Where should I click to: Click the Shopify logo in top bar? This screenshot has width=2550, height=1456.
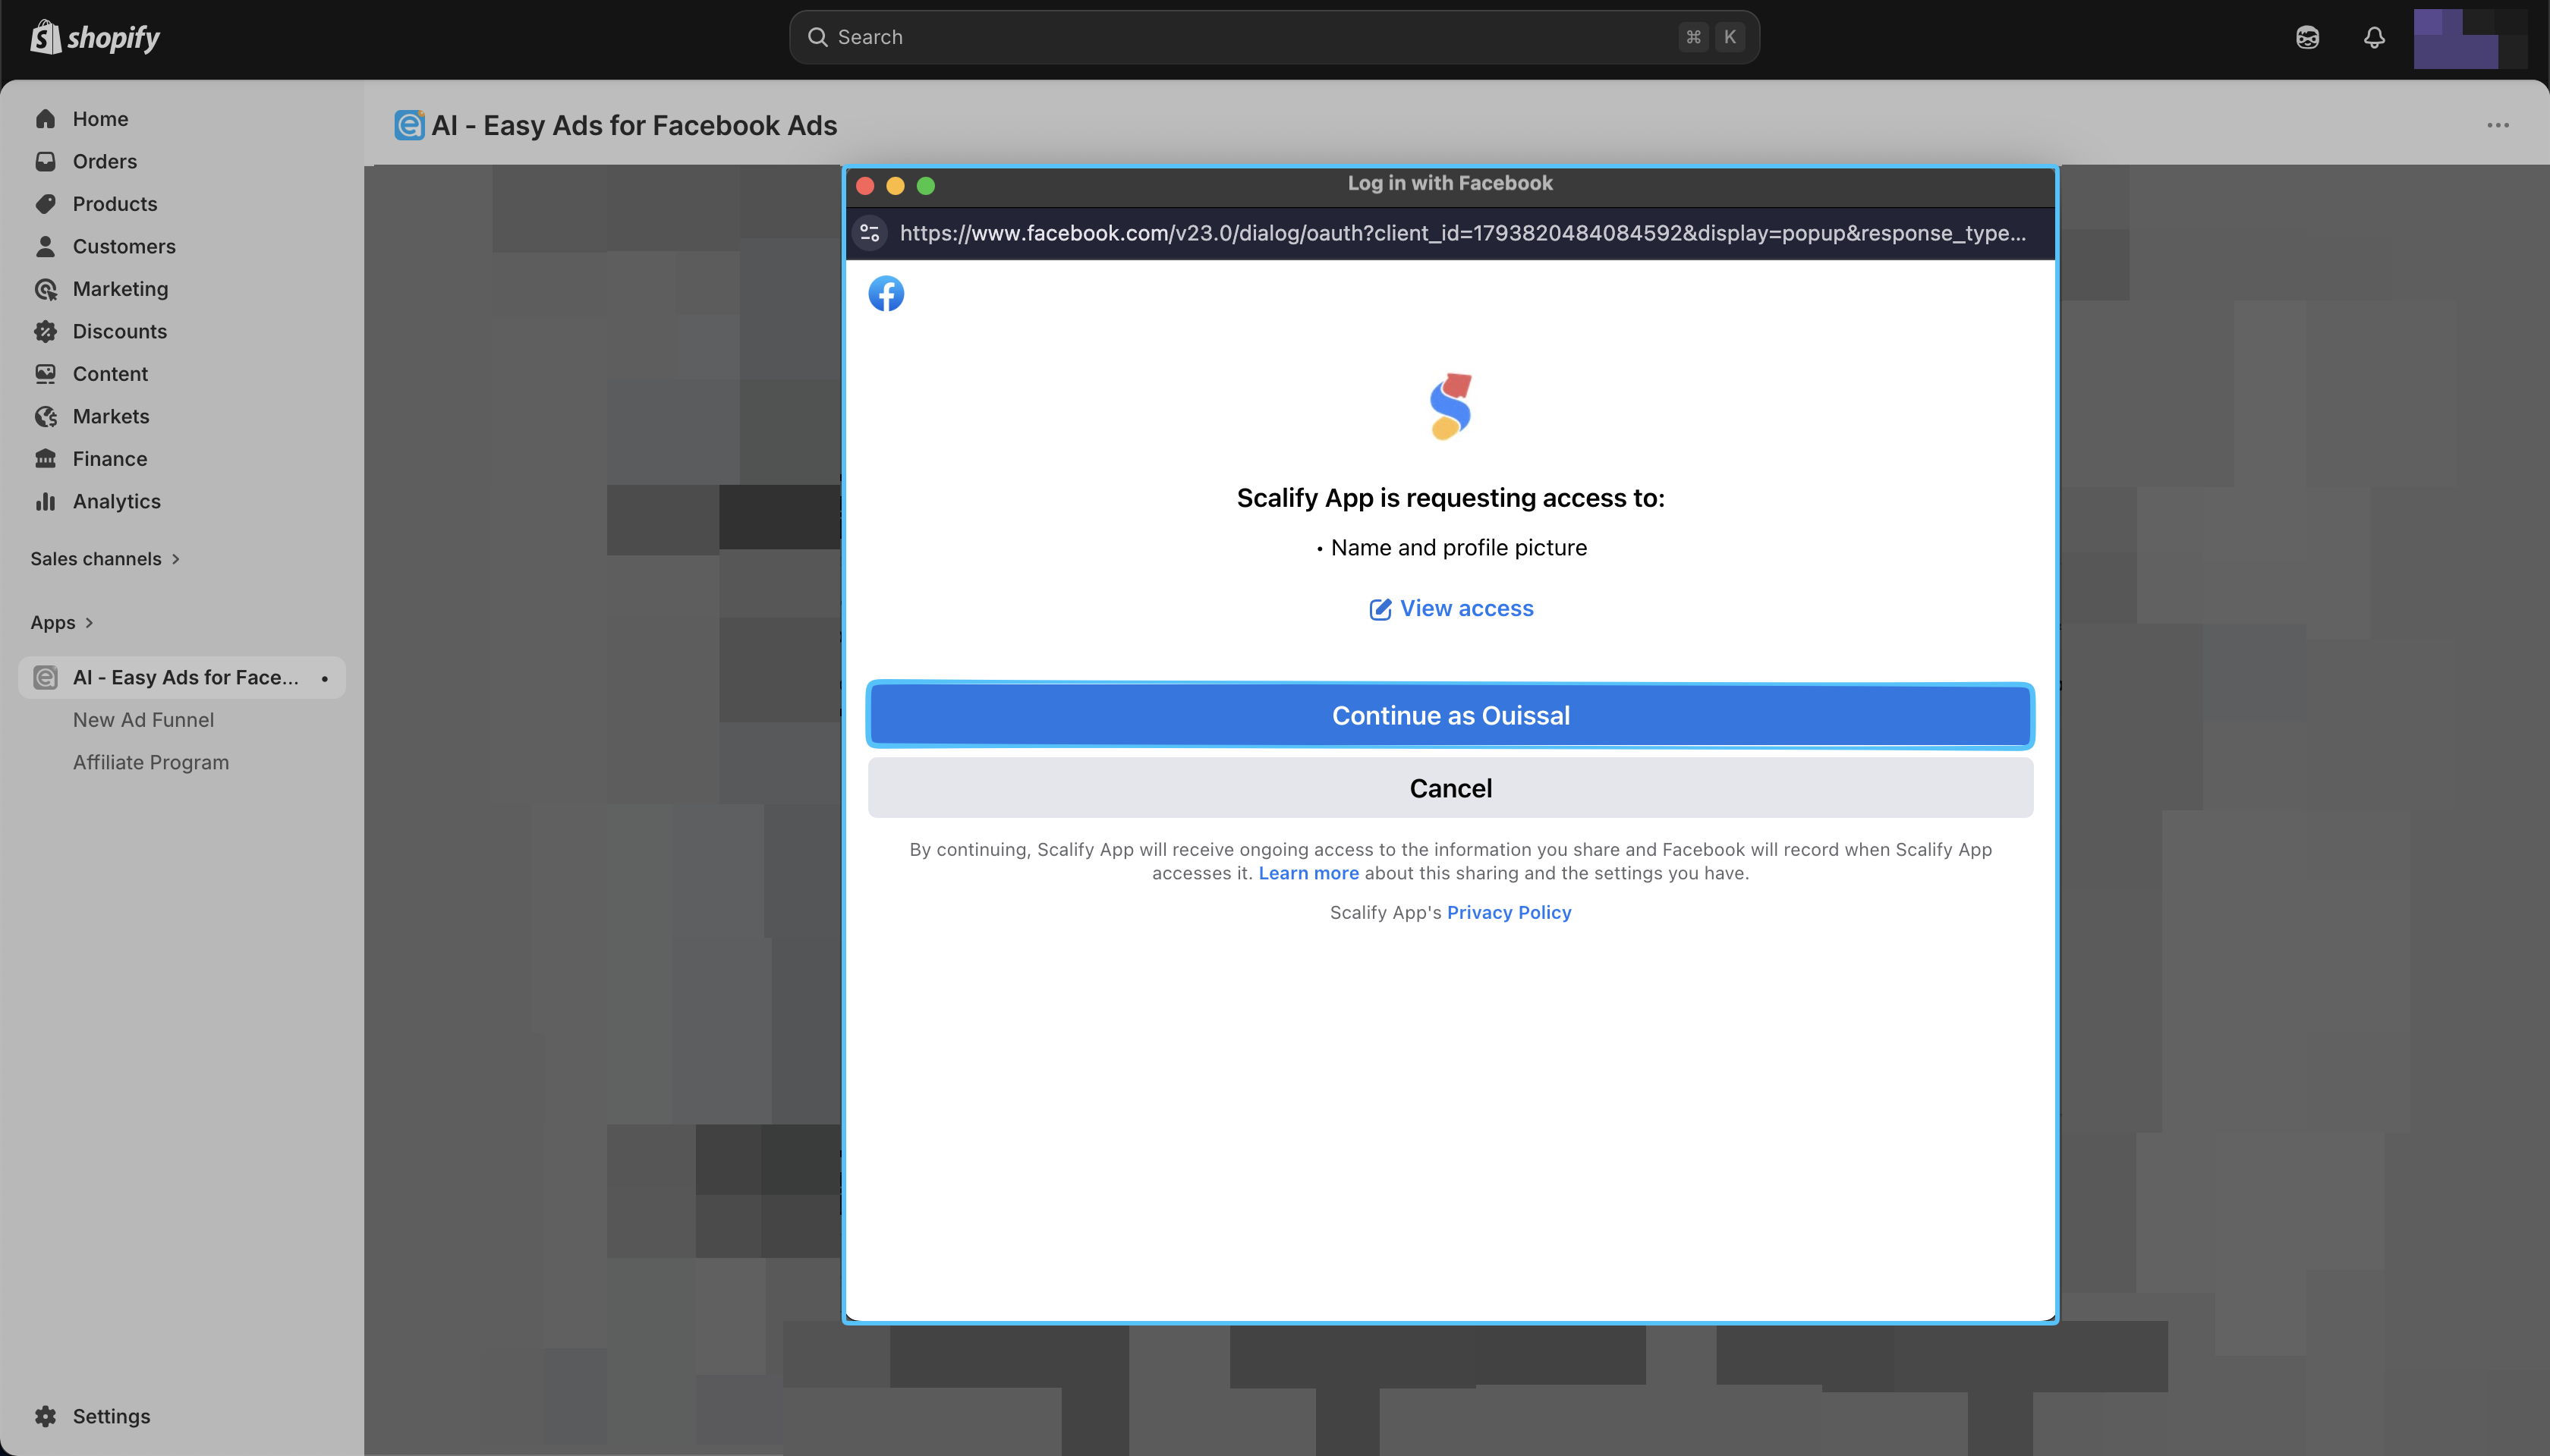click(x=95, y=37)
